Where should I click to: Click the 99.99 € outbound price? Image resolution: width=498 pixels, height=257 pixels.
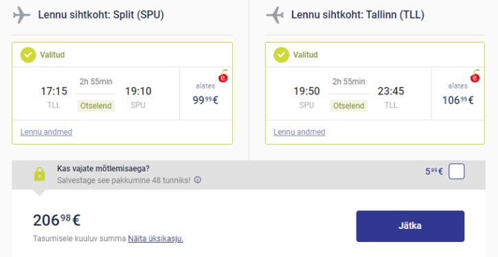(205, 100)
